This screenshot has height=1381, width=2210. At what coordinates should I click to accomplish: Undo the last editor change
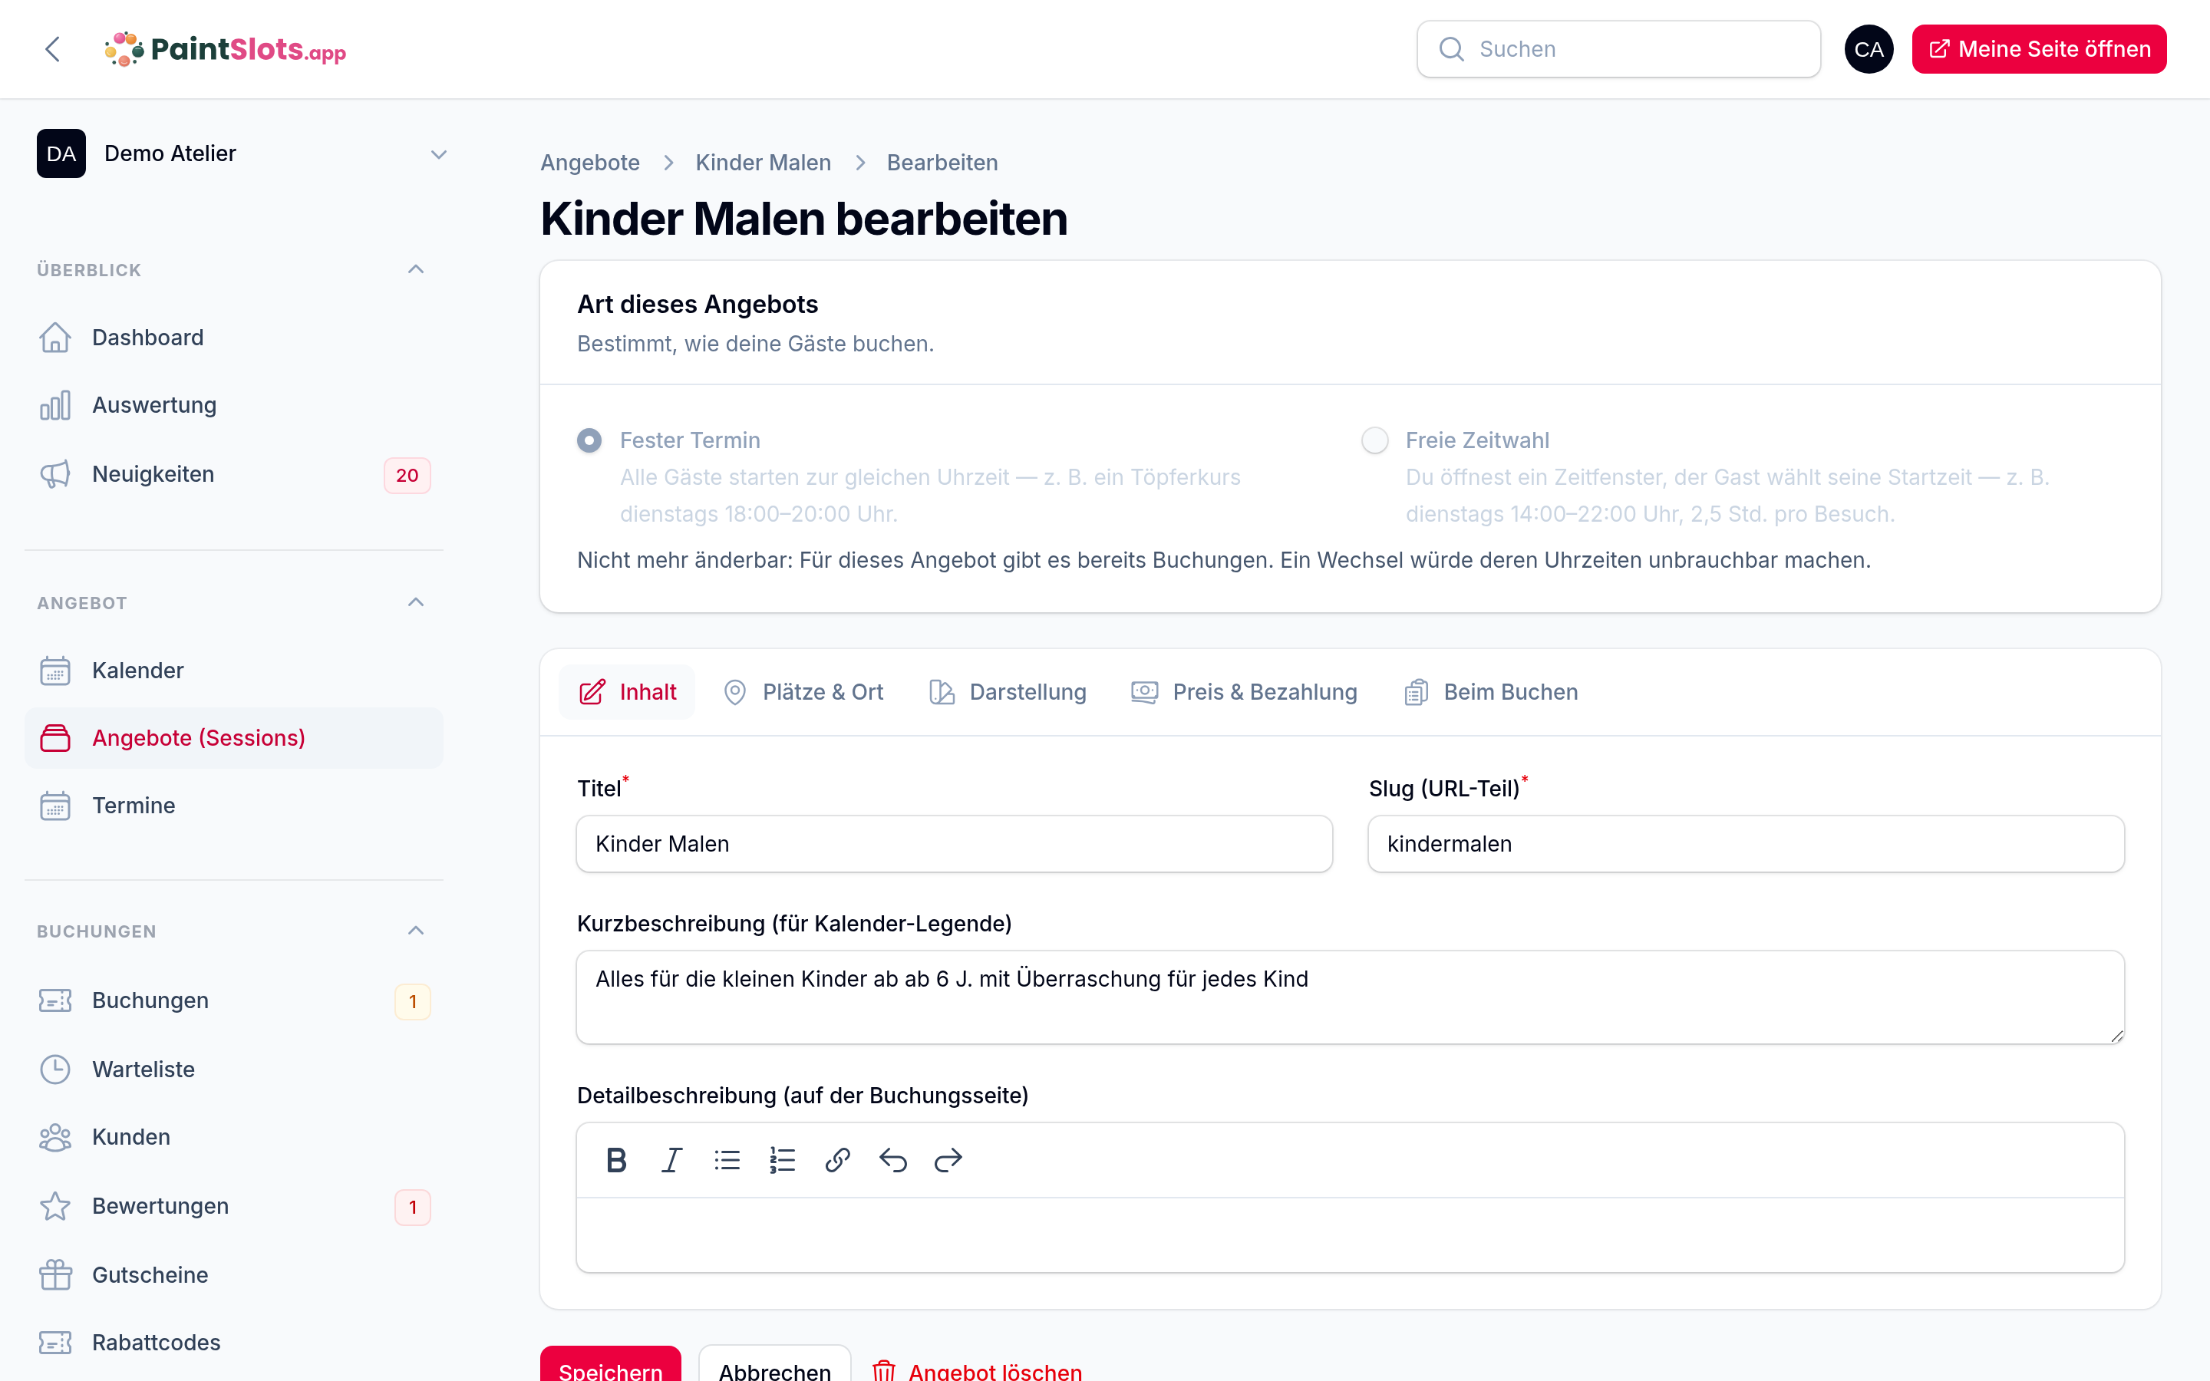893,1160
